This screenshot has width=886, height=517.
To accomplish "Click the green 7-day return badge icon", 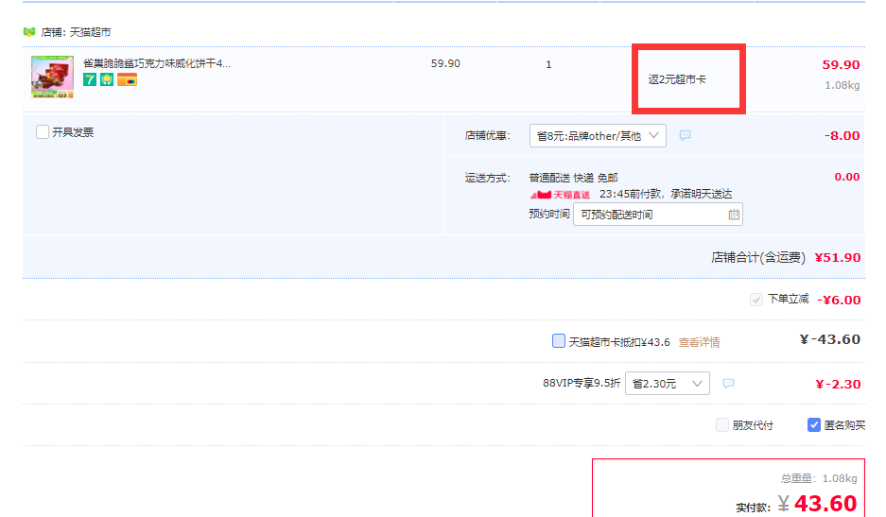I will click(90, 79).
